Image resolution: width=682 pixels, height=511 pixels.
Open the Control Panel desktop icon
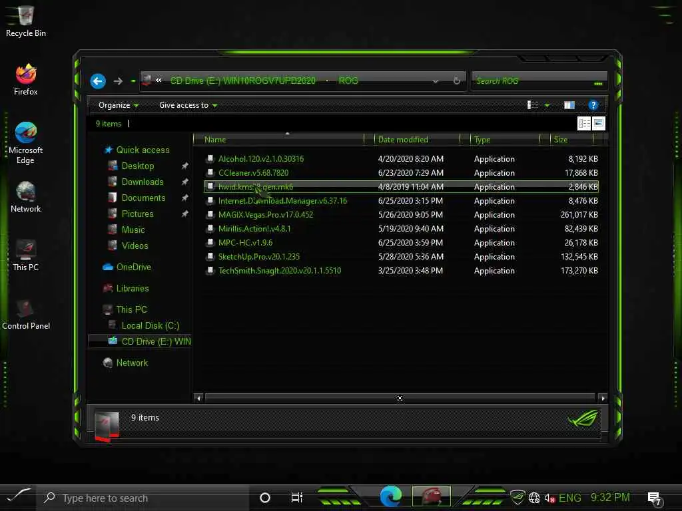pyautogui.click(x=26, y=314)
